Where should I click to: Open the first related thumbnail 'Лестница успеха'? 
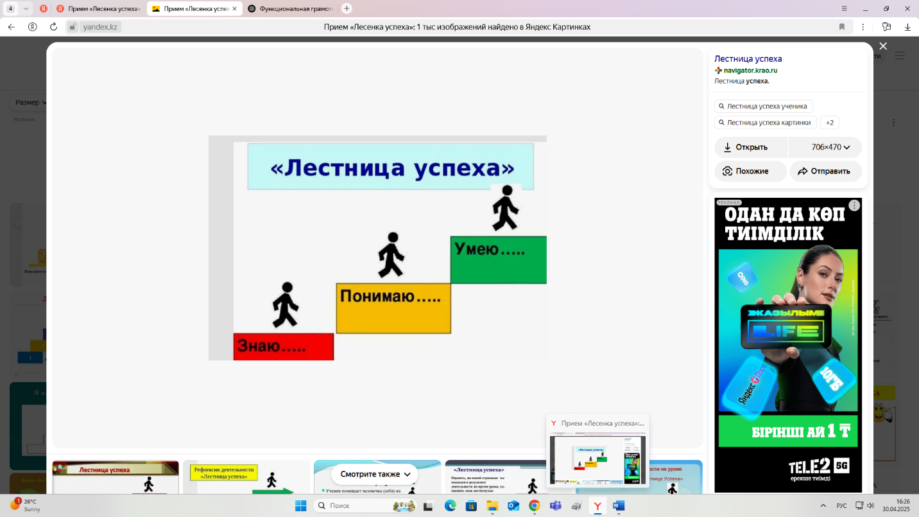[x=116, y=477]
